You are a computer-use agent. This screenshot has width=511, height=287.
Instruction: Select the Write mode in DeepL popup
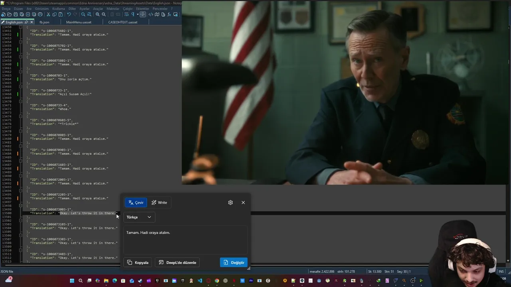[159, 202]
